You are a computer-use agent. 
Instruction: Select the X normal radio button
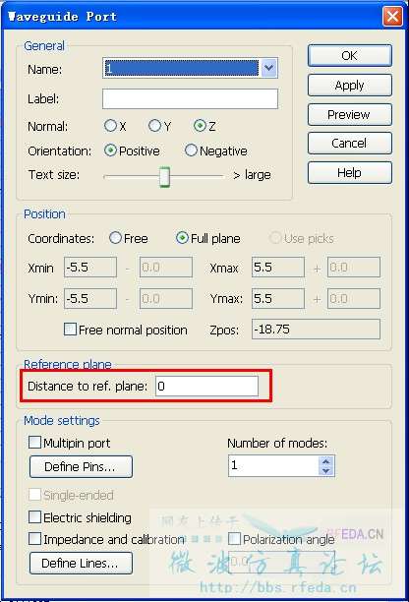point(110,126)
